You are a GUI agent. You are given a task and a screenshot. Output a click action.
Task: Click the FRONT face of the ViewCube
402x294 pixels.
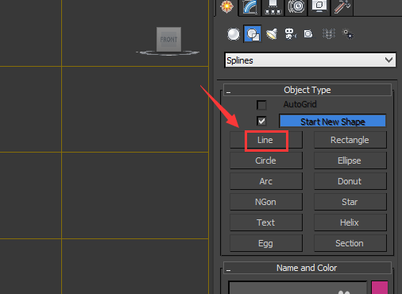pos(168,39)
